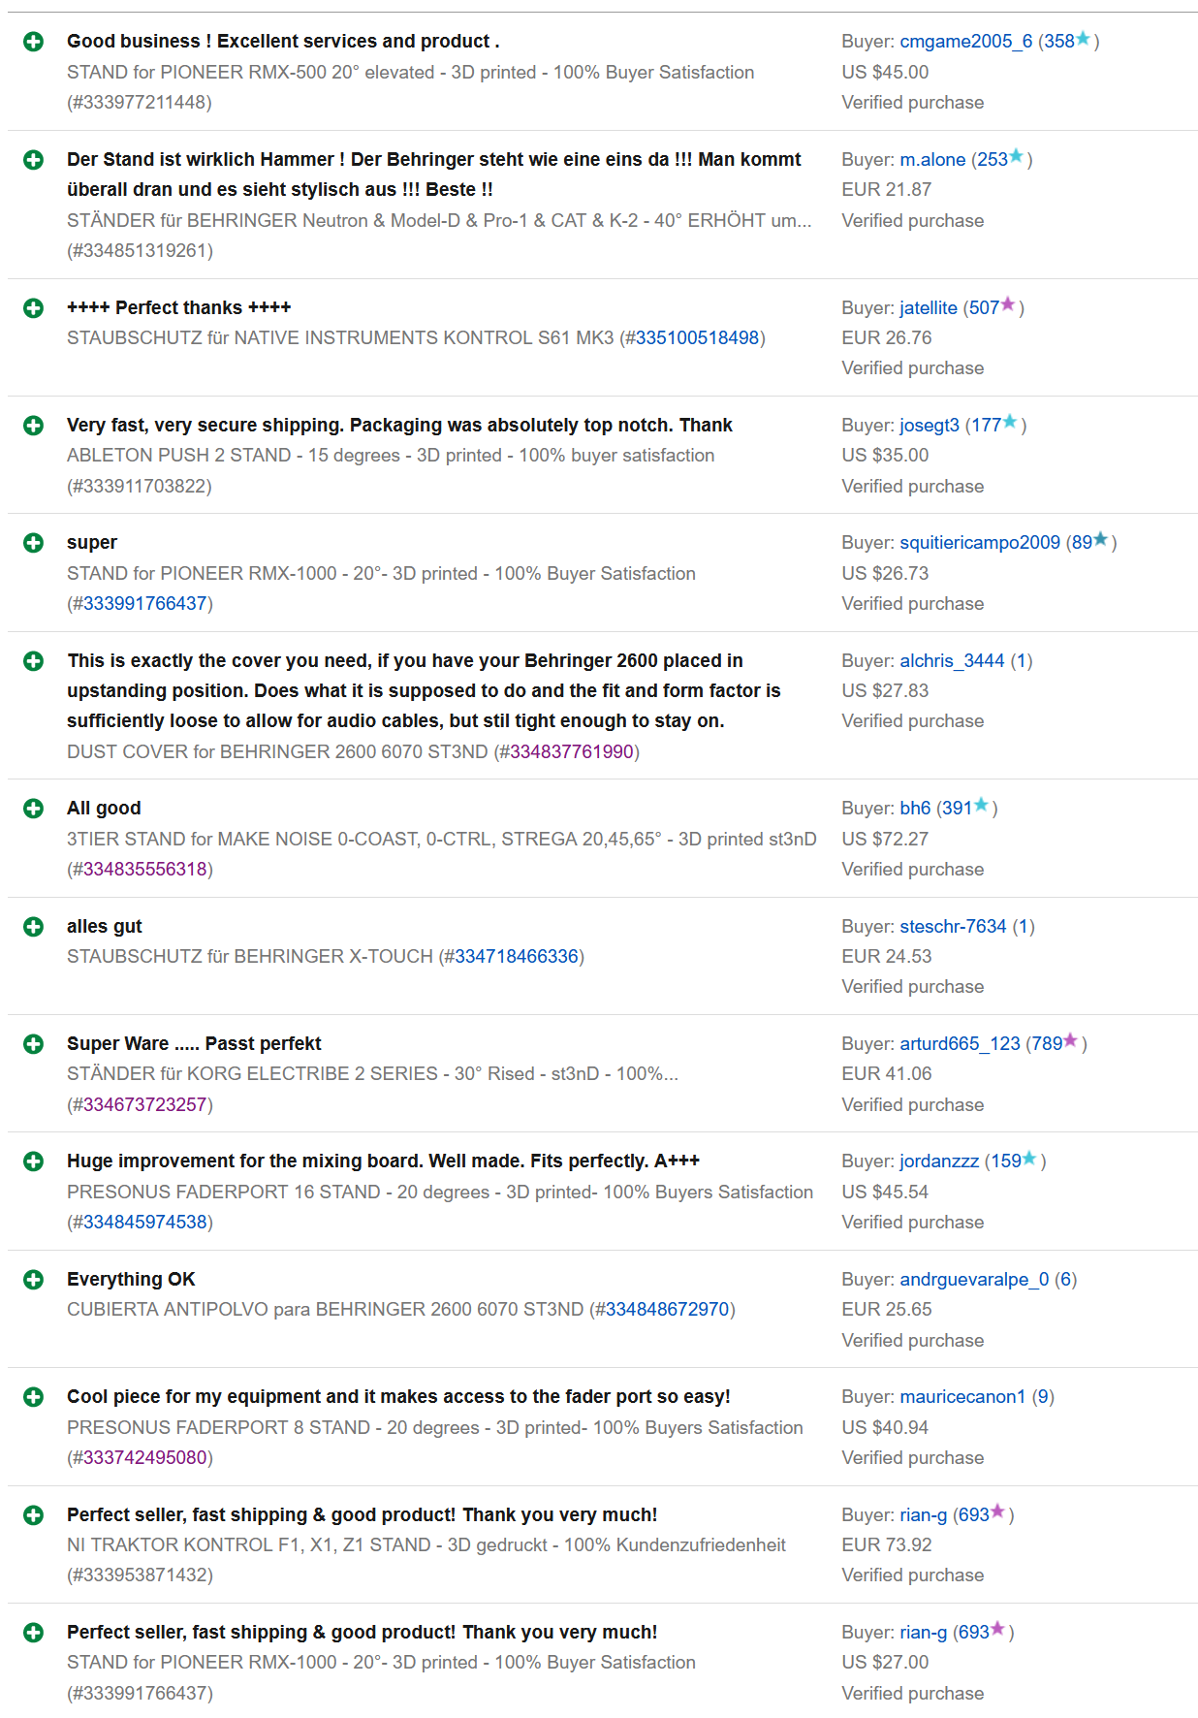Open buyer profile josegt3
Viewport: 1198px width, 1718px height.
pyautogui.click(x=930, y=426)
